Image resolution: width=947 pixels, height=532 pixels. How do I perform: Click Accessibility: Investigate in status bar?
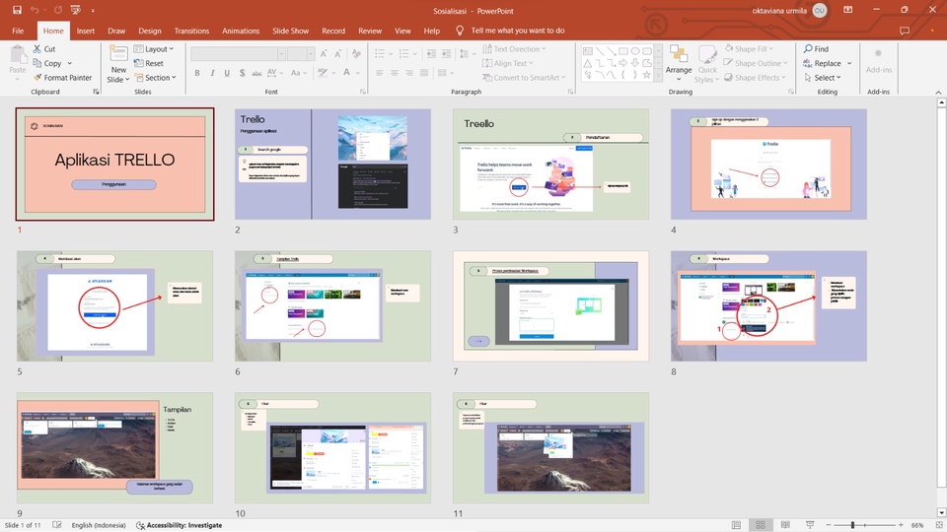pos(179,525)
